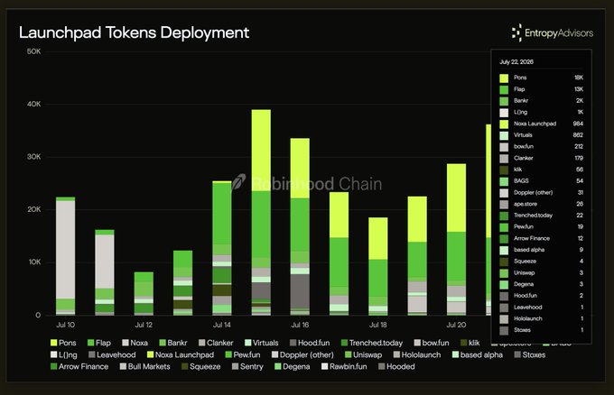Viewport: 614px width, 395px height.
Task: Click the Squeeze entry in the bottom legend
Action: 201,366
